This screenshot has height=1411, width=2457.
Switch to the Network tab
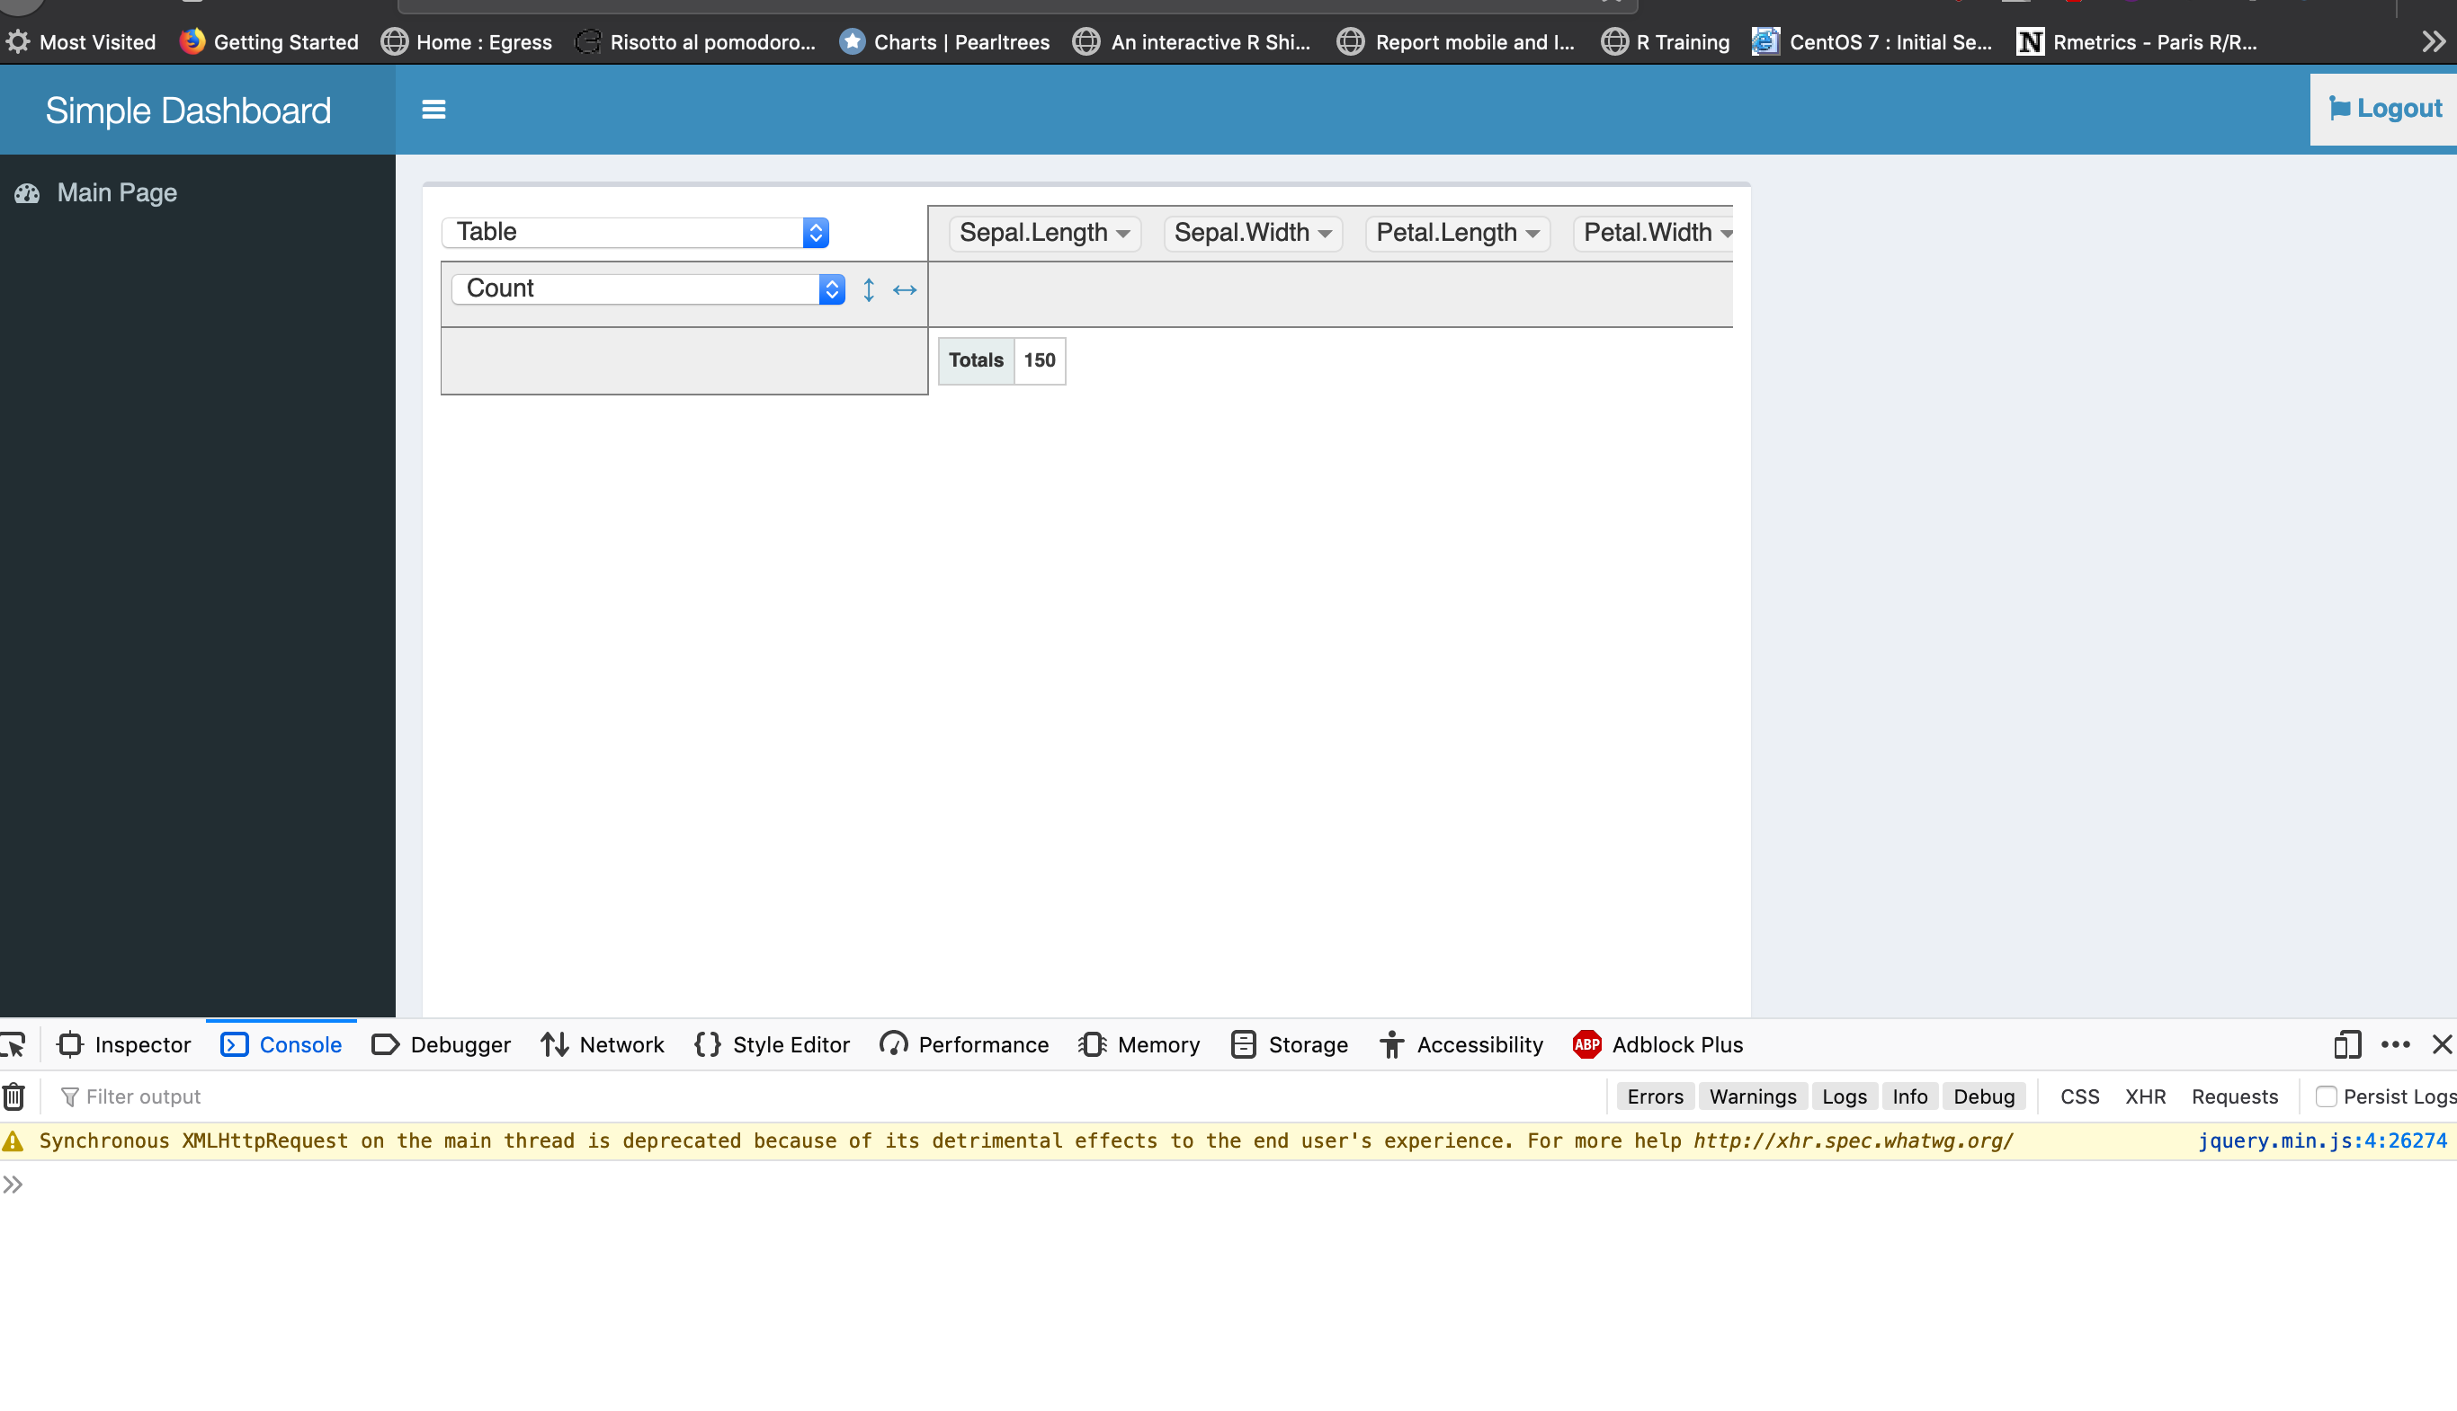(603, 1044)
